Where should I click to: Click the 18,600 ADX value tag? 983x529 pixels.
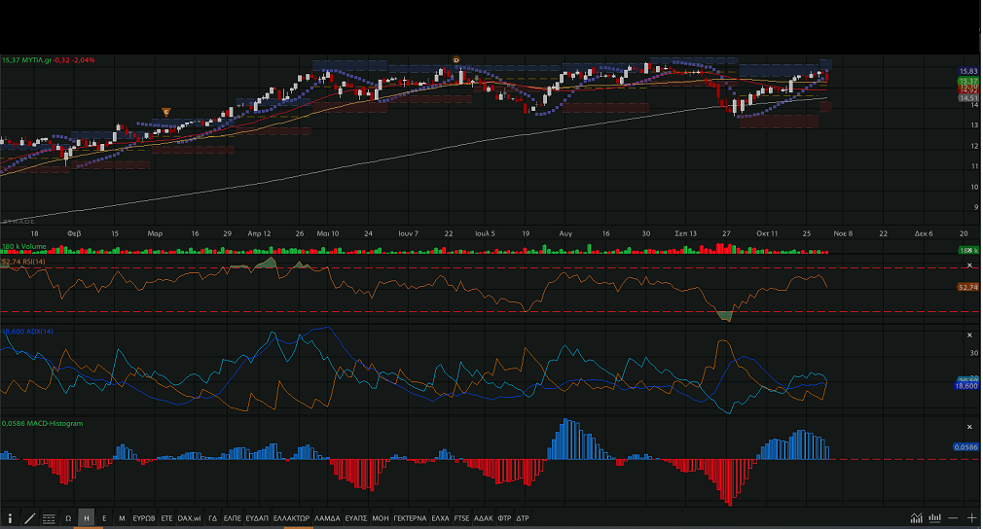pos(966,386)
